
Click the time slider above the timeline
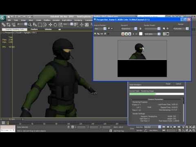point(12,119)
